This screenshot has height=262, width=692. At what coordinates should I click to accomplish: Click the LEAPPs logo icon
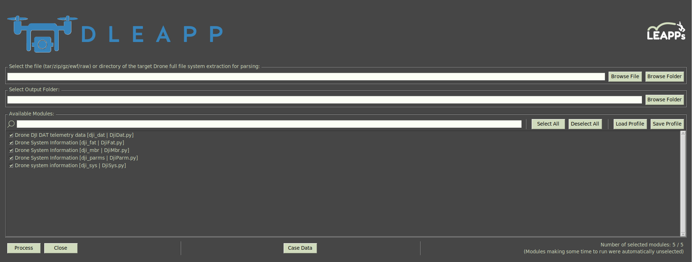(666, 31)
